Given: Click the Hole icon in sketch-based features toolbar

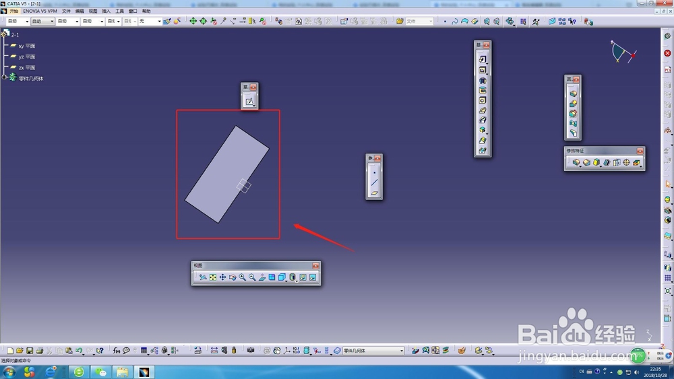Looking at the screenshot, I should point(483,100).
